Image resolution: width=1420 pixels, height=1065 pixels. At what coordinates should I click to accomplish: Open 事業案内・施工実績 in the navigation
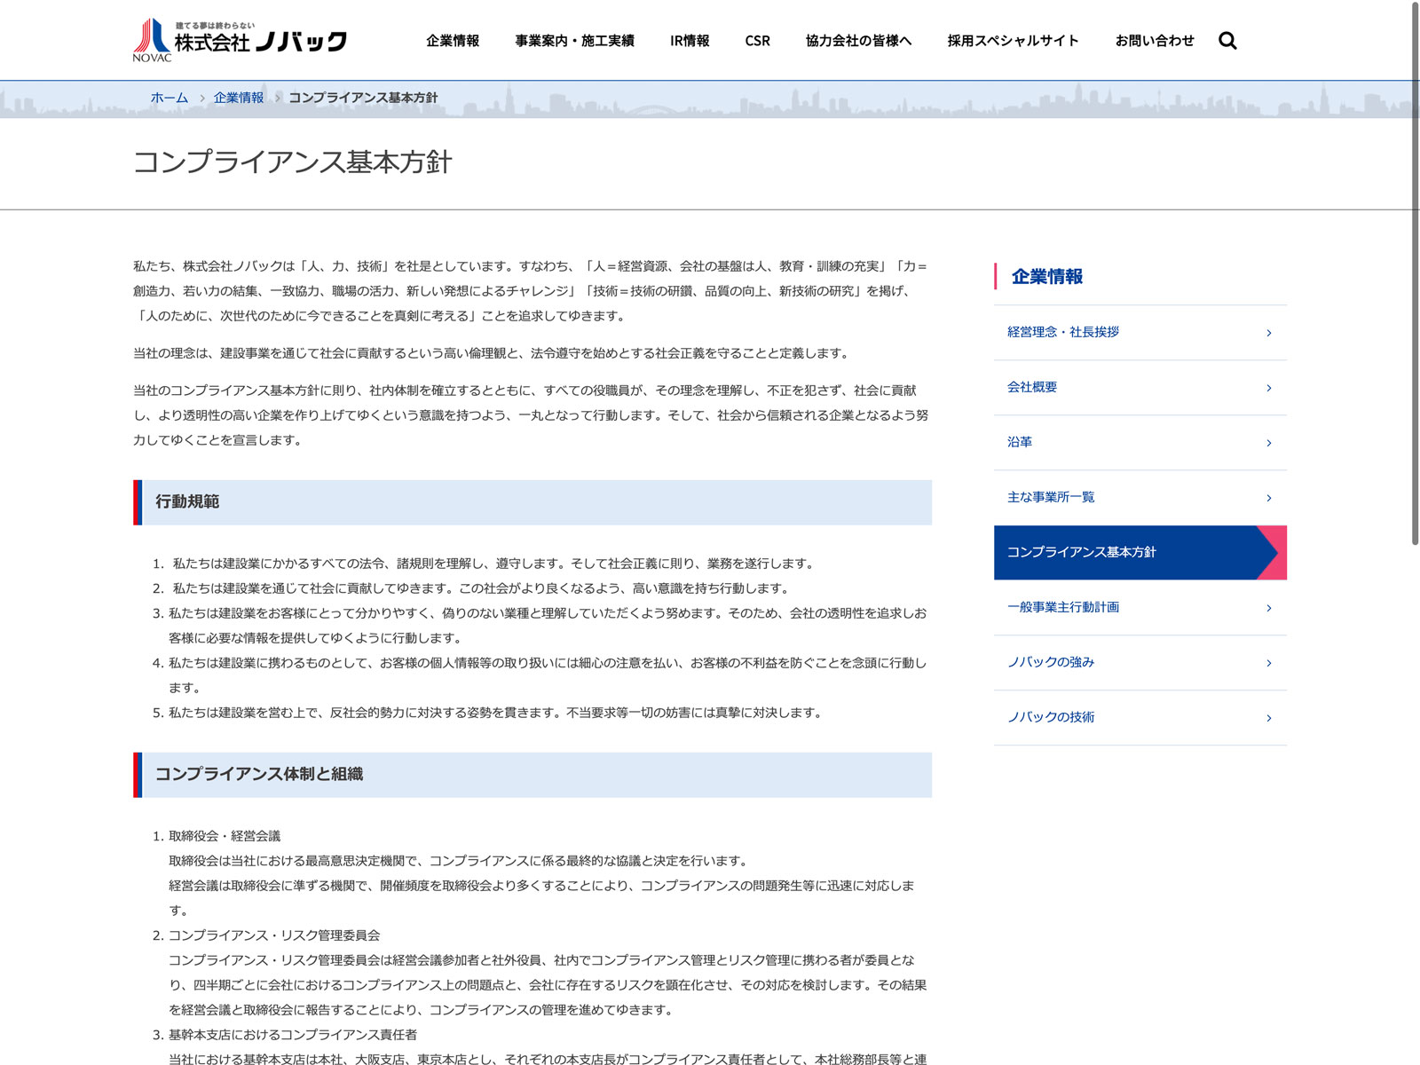[x=574, y=41]
